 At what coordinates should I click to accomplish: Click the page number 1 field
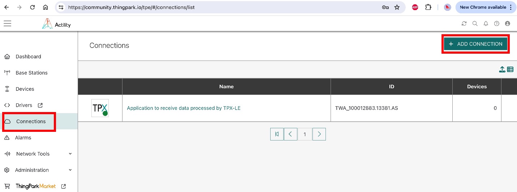305,134
